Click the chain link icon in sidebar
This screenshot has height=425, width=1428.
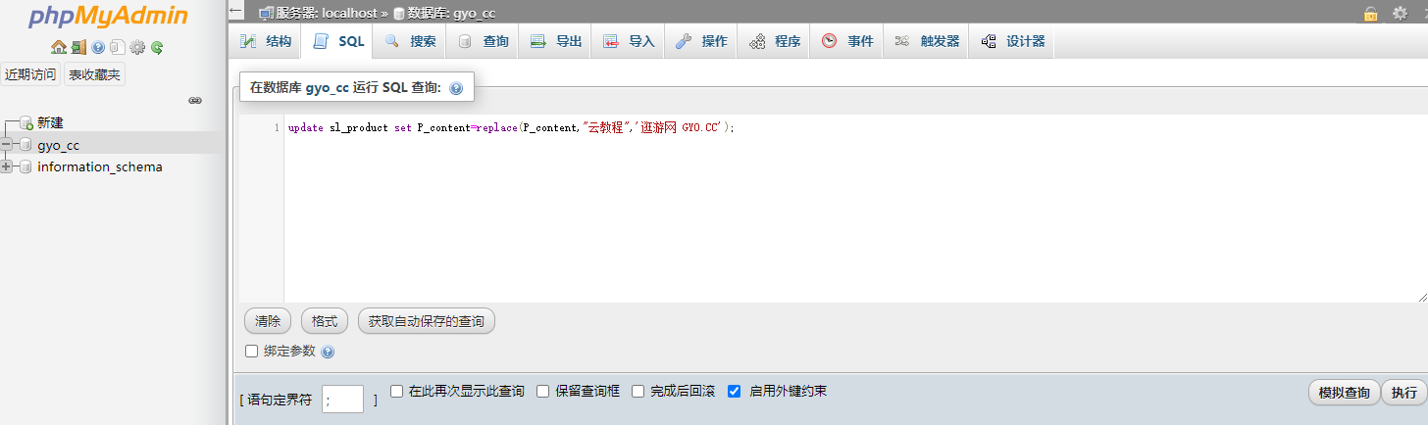click(195, 100)
